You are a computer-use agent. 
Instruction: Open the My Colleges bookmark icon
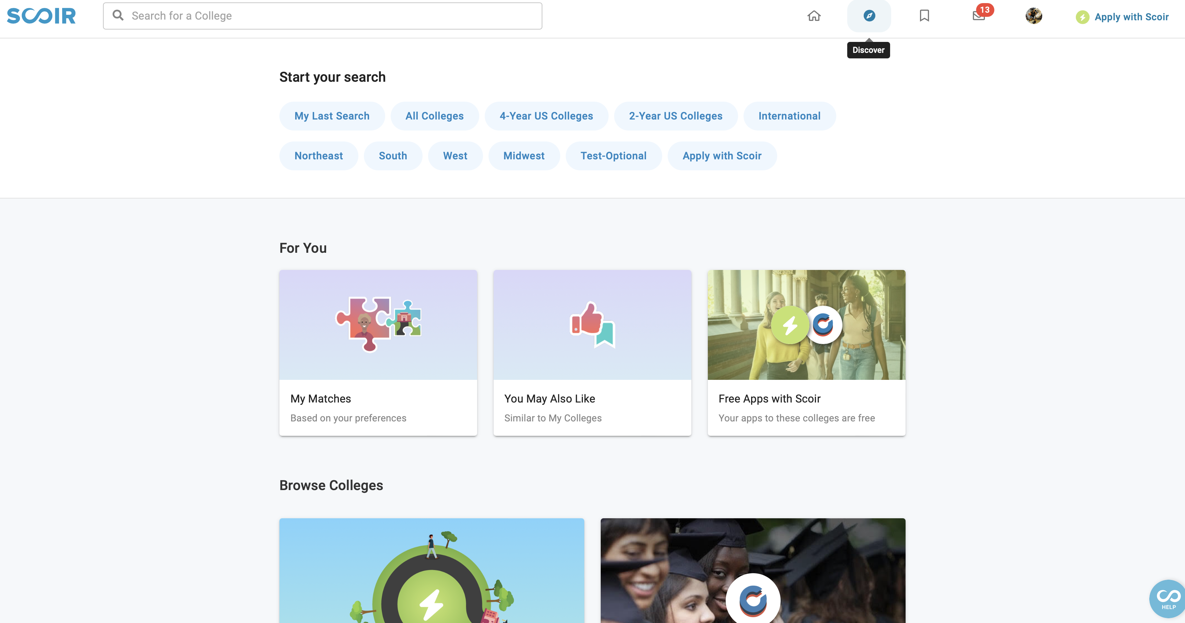click(924, 16)
